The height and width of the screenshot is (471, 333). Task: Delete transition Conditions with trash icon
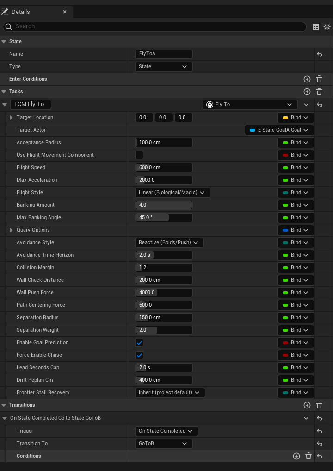[308, 456]
